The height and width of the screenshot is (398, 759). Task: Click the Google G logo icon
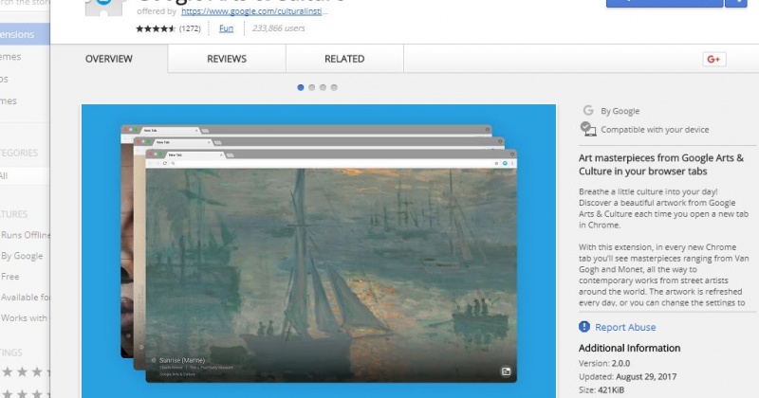[588, 110]
